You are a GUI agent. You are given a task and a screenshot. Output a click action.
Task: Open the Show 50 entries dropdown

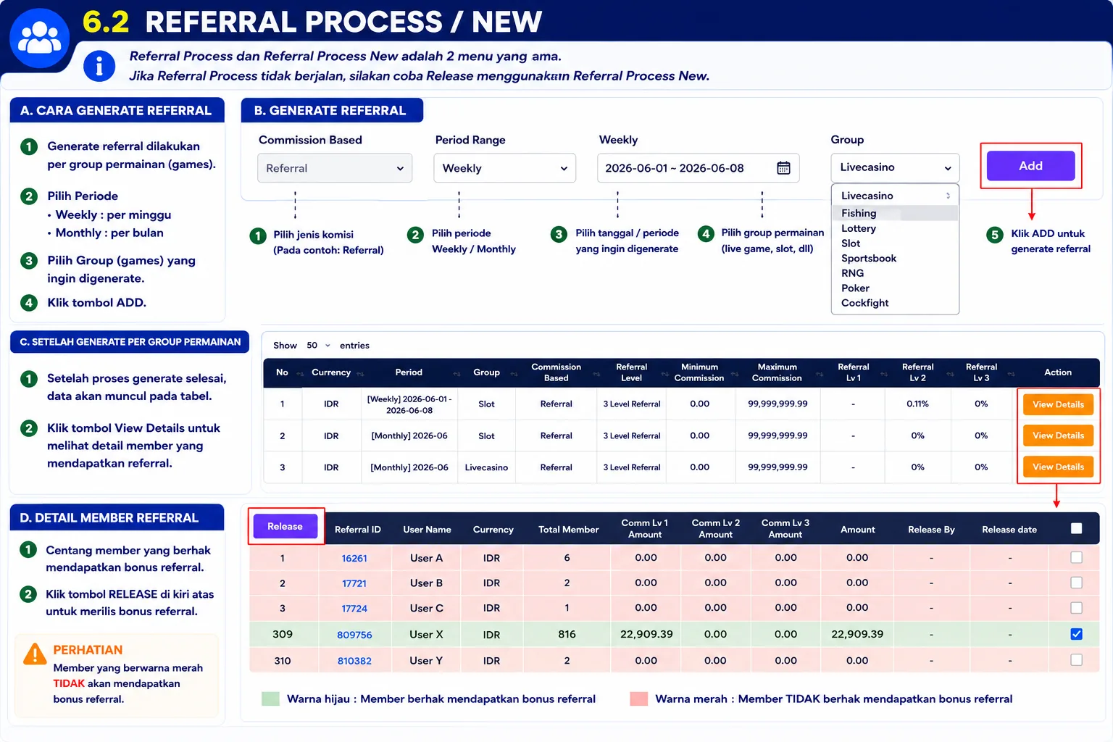[318, 346]
